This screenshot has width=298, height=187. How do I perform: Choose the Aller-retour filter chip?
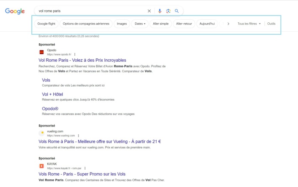pos(184,24)
